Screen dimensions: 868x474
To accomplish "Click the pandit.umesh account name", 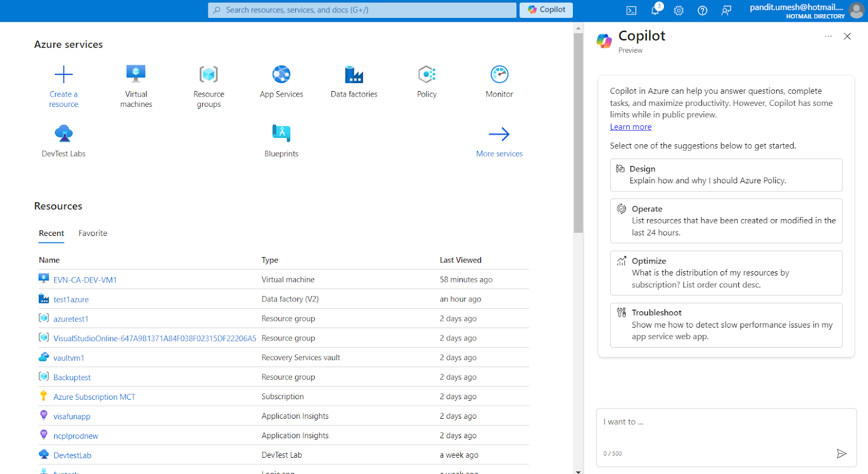I will [796, 7].
